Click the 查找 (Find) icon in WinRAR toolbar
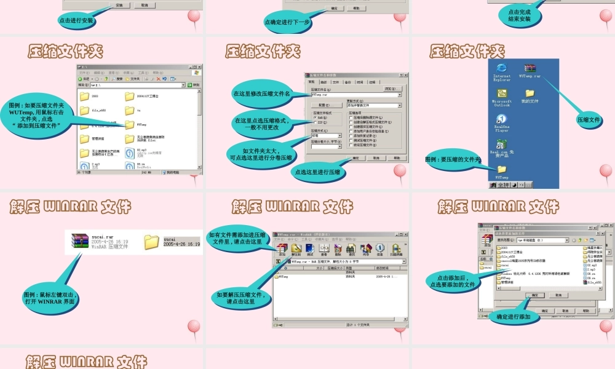 (351, 250)
